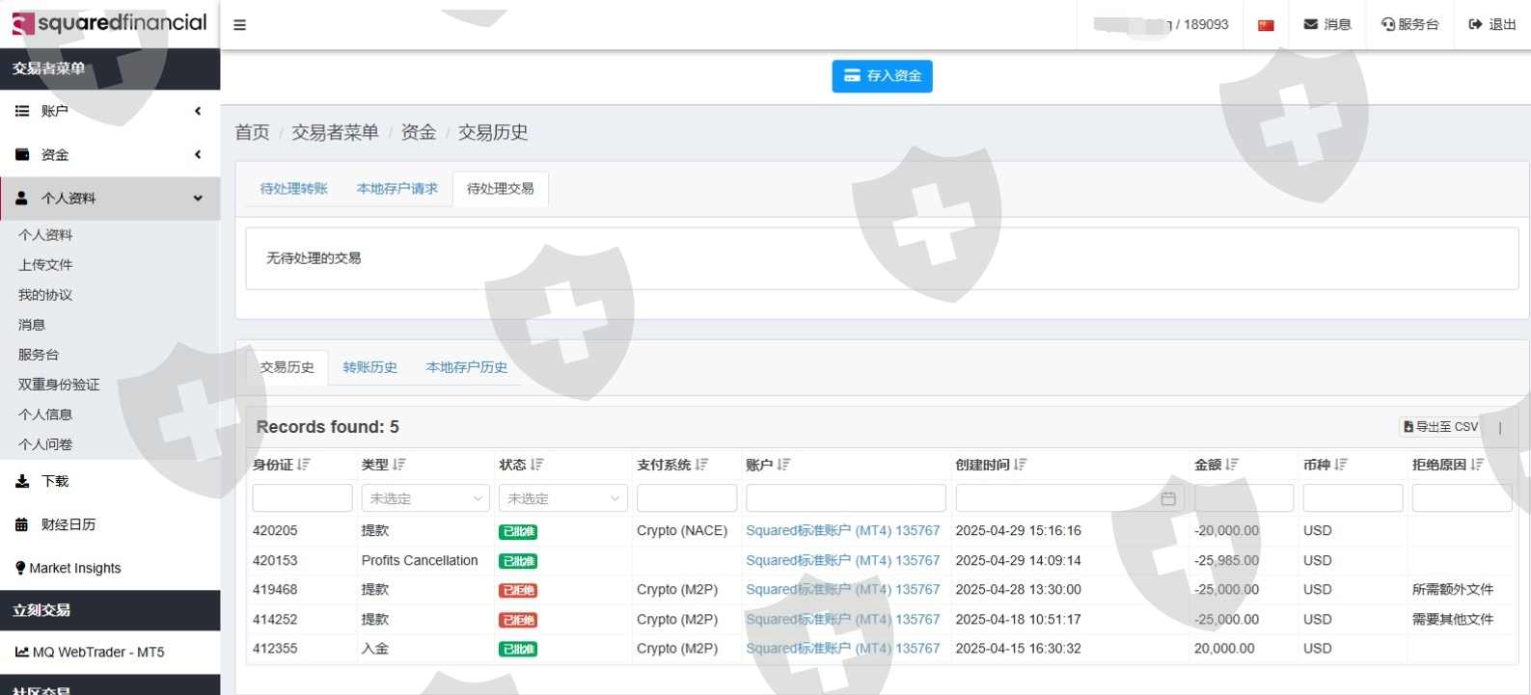Image resolution: width=1531 pixels, height=695 pixels.
Task: Open account link in row 420205
Action: tap(842, 530)
